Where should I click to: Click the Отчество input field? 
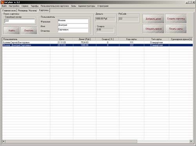pos(73,30)
